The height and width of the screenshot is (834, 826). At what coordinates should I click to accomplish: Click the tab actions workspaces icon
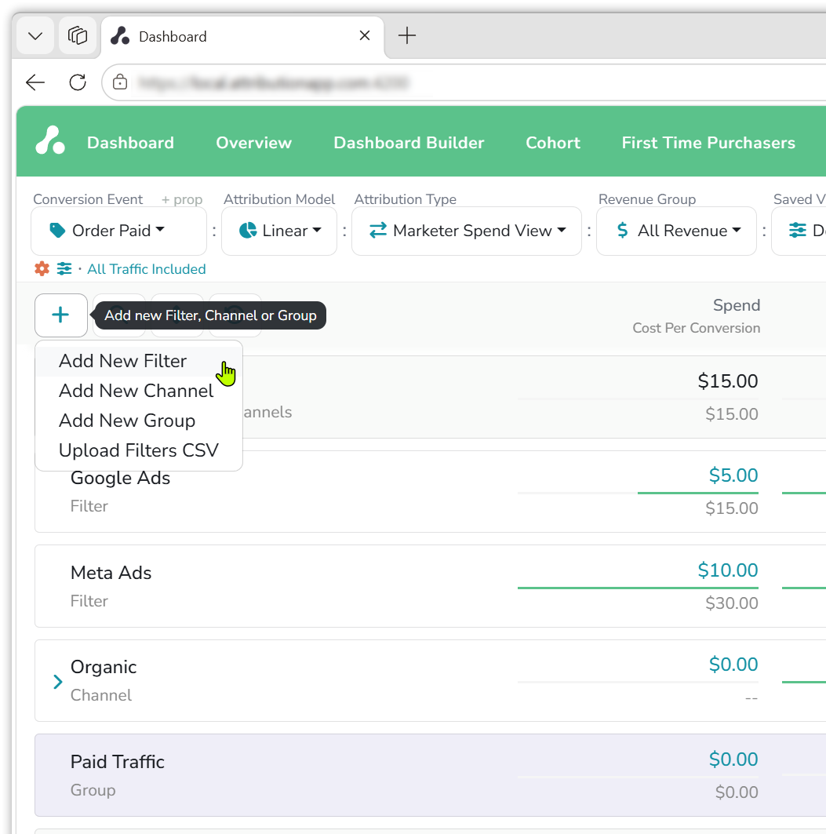coord(78,35)
